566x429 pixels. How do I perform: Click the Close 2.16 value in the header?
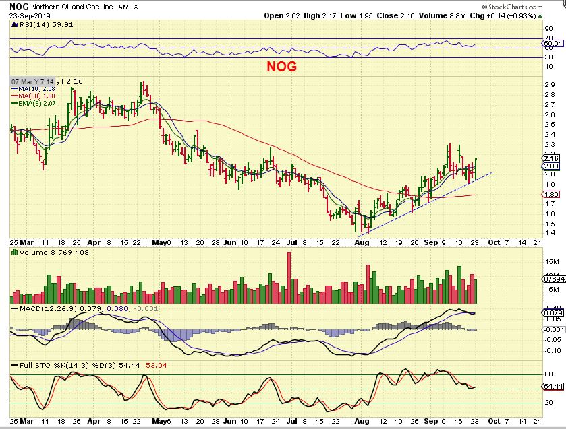(x=395, y=16)
